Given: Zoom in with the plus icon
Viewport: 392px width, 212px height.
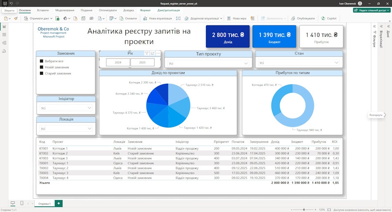Looking at the screenshot, I should [315, 210].
